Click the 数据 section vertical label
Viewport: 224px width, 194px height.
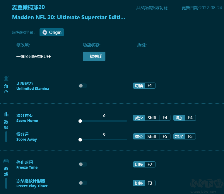pos(6,125)
